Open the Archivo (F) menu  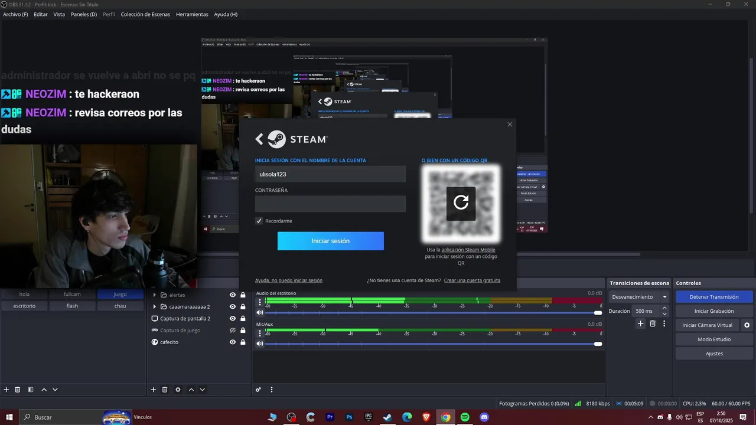click(x=15, y=14)
